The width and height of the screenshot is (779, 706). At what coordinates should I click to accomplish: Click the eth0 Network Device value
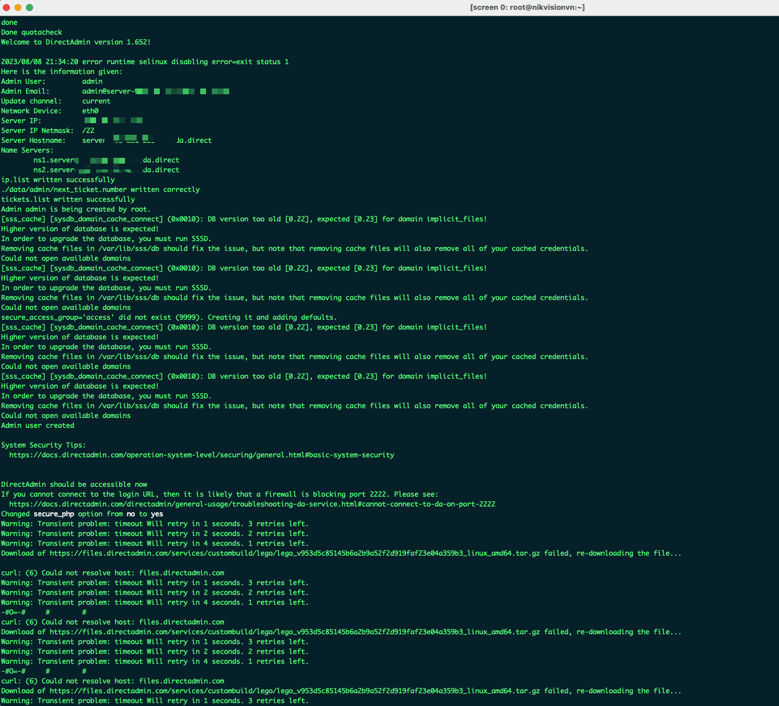(x=90, y=111)
